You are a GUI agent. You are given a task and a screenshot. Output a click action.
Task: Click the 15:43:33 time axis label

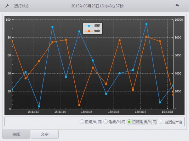click(x=33, y=112)
